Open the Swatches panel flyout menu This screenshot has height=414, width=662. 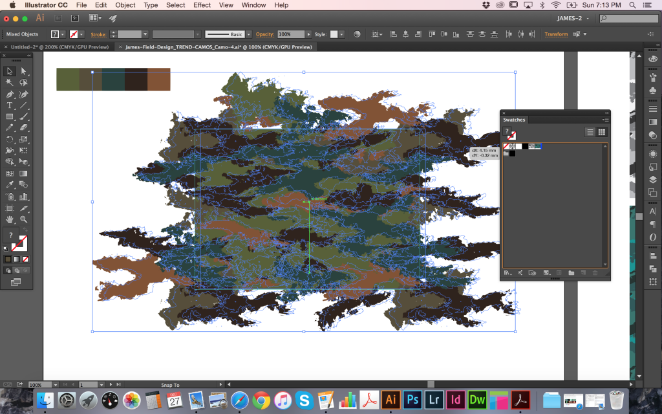tap(605, 120)
